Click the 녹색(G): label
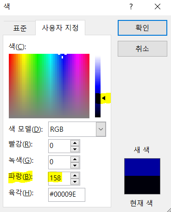The height and width of the screenshot is (212, 171). (x=21, y=161)
